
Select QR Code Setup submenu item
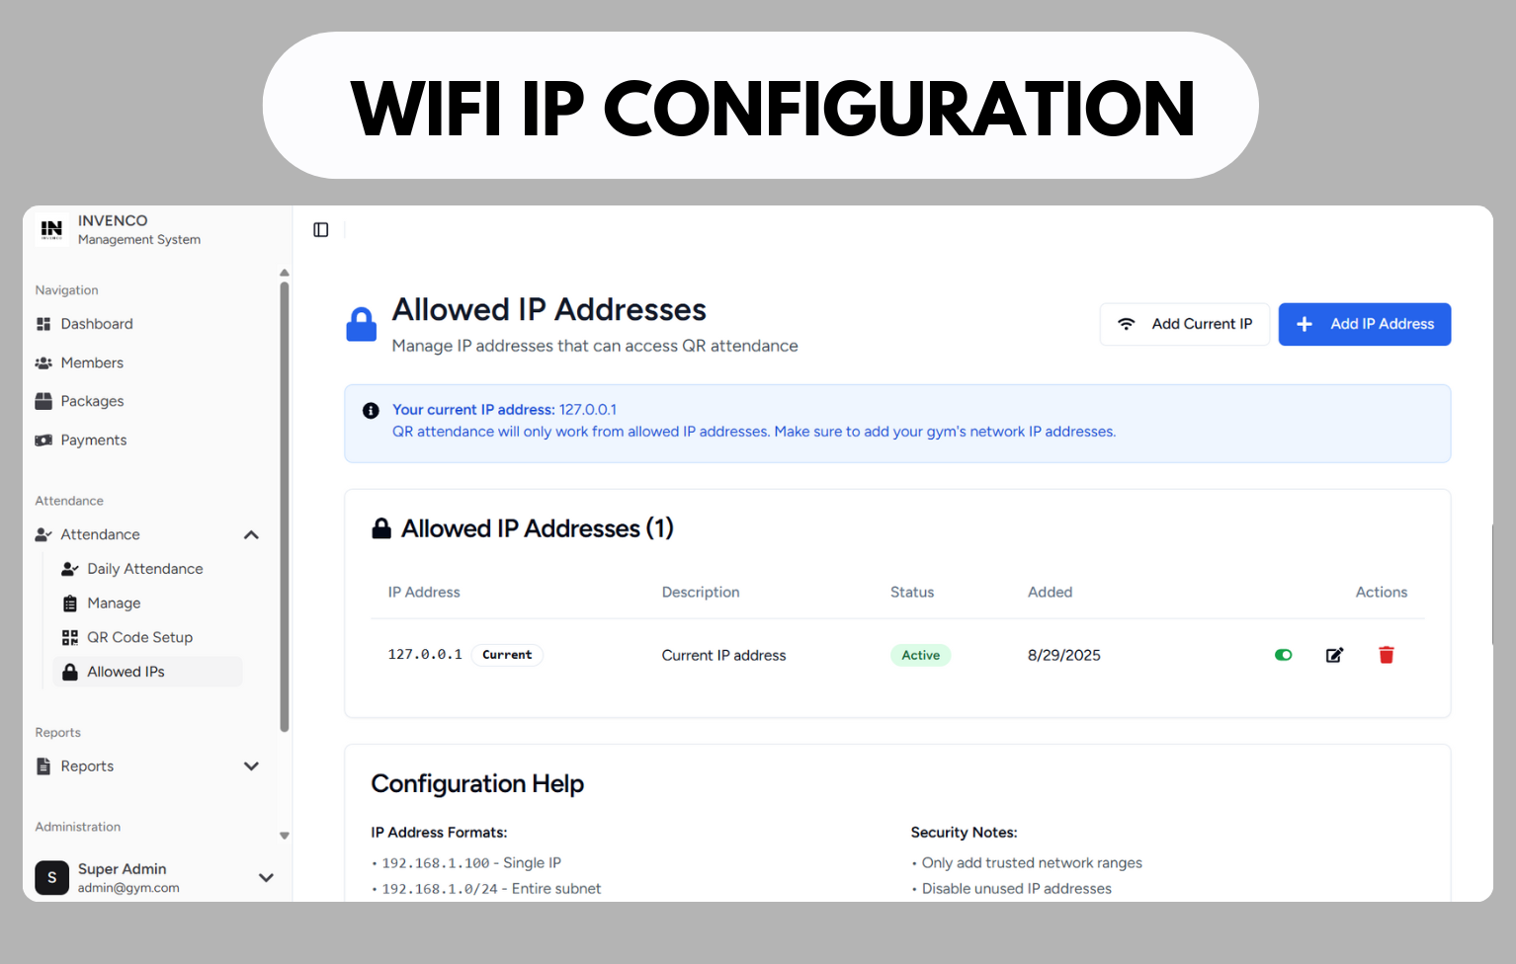(x=139, y=637)
